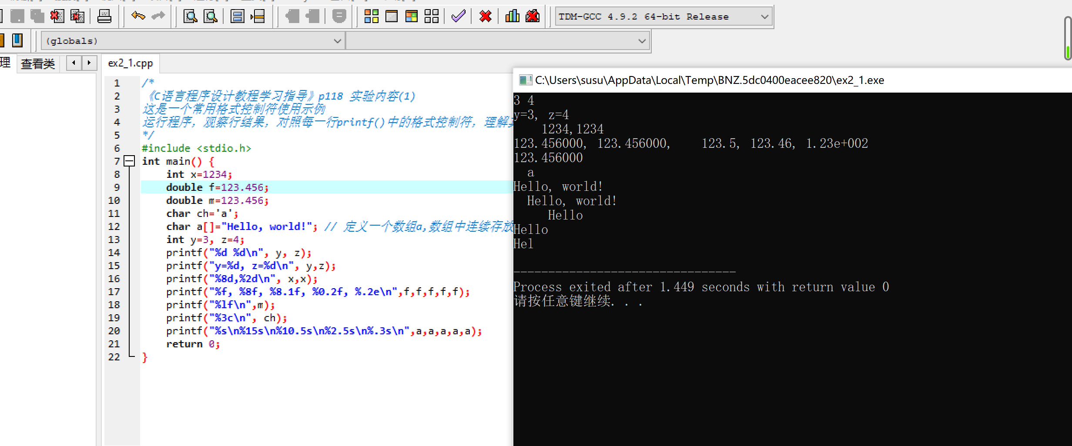Select the ex2_1.cpp editor tab
The image size is (1072, 446).
click(x=131, y=63)
